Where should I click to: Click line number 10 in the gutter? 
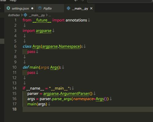[x=14, y=67]
